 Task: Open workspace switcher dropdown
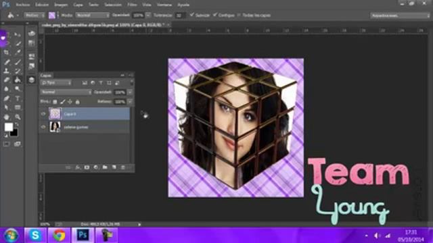point(400,16)
